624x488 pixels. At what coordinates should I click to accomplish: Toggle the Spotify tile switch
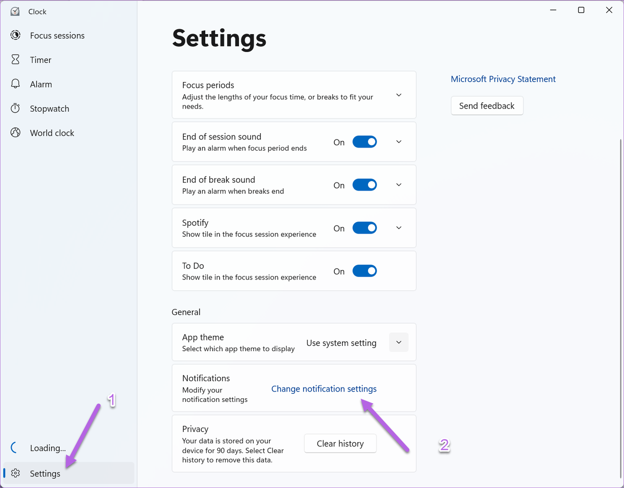364,228
